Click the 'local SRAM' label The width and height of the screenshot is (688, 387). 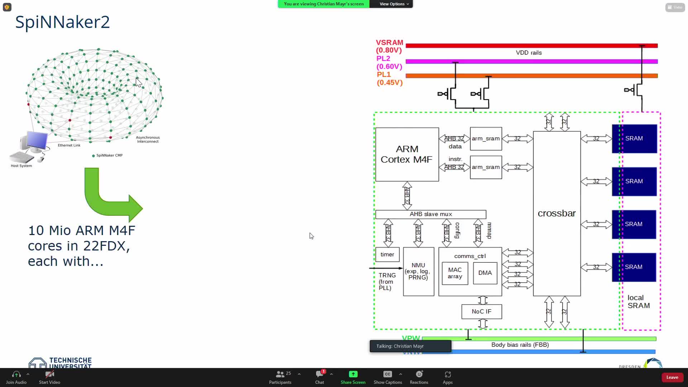click(639, 302)
